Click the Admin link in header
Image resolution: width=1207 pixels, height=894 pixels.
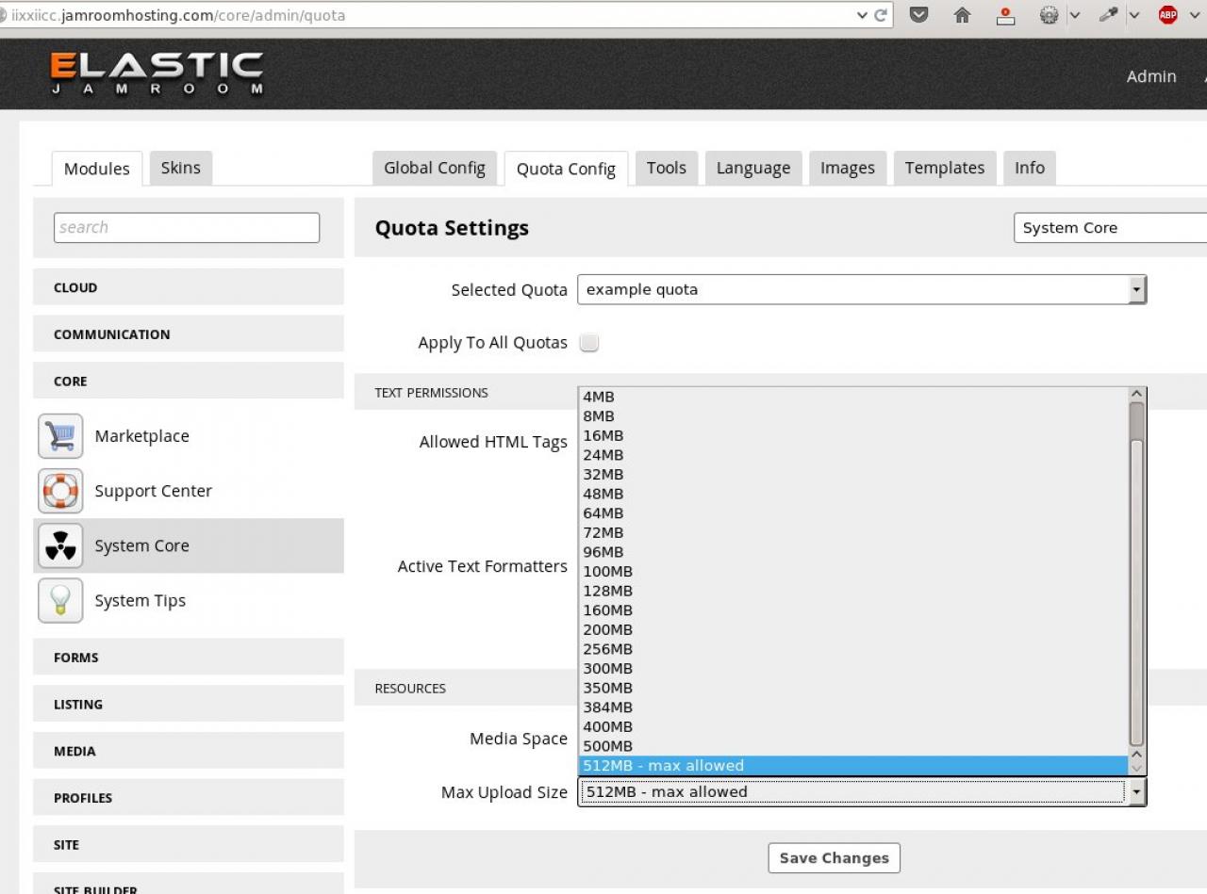(x=1150, y=76)
